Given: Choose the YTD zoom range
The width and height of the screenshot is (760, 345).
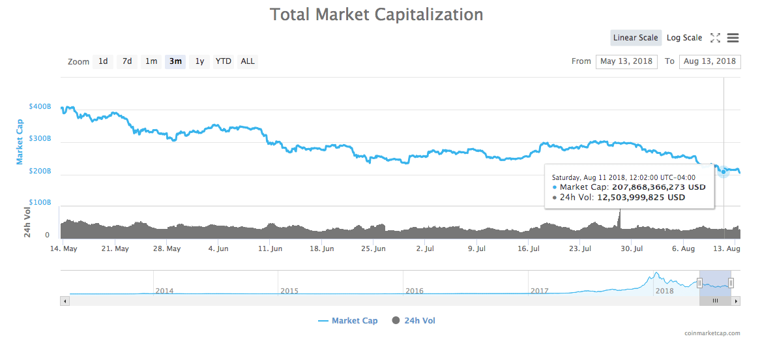Looking at the screenshot, I should click(224, 61).
